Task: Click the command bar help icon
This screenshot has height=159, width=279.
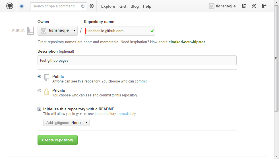Action: 83,6
